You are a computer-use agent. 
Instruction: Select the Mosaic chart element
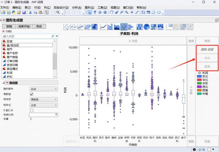tap(160, 27)
